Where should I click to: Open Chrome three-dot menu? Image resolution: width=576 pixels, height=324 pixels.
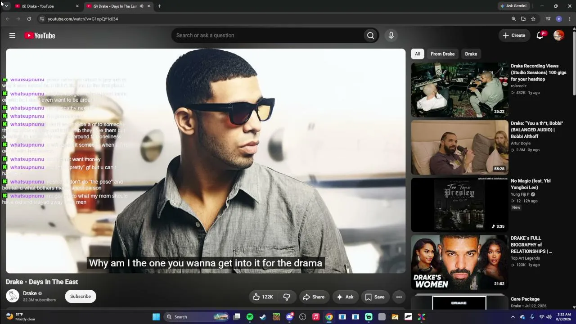tap(570, 19)
